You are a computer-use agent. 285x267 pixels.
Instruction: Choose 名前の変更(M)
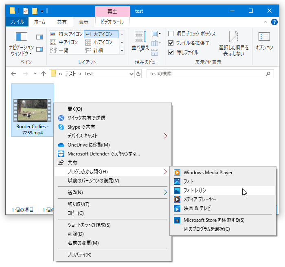pyautogui.click(x=113, y=243)
